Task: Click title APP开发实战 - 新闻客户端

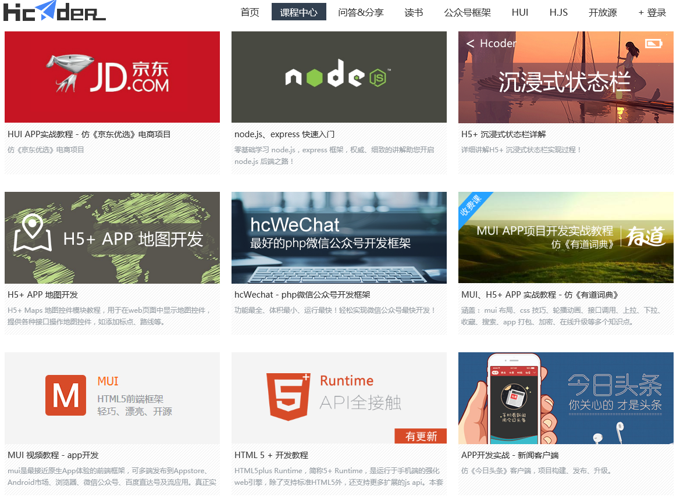Action: click(x=510, y=455)
